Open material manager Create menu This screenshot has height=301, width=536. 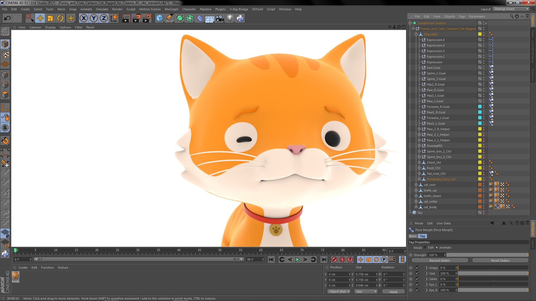(23, 268)
